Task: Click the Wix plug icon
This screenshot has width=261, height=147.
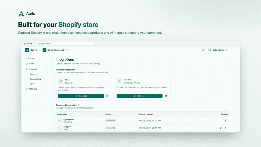Action: point(61,81)
